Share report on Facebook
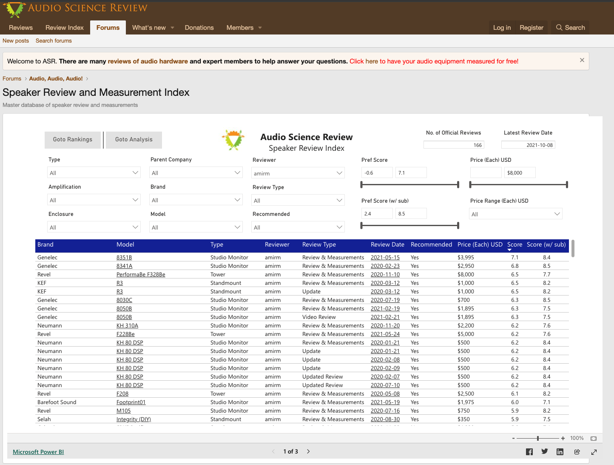The height and width of the screenshot is (465, 614). pyautogui.click(x=529, y=452)
